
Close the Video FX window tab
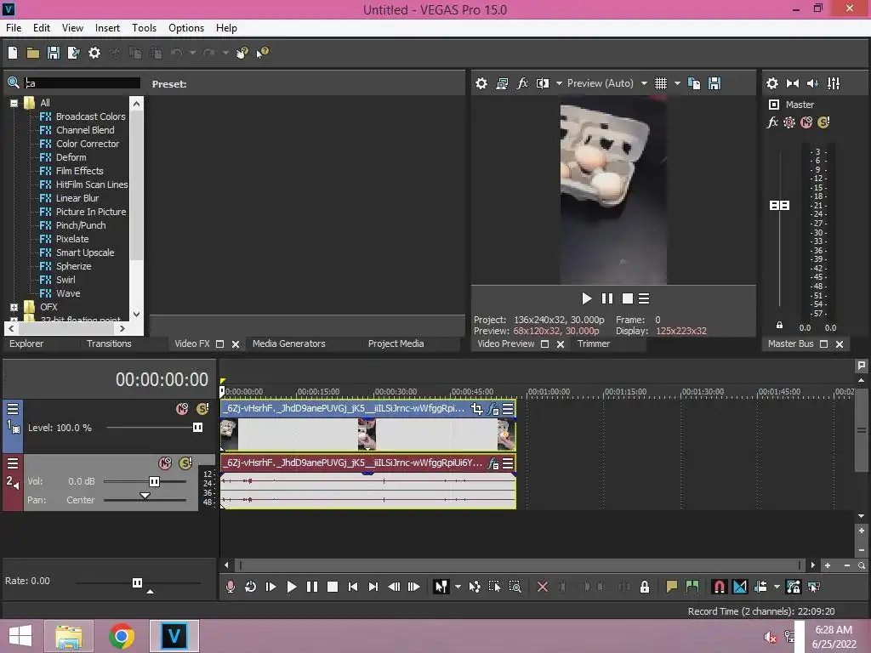(236, 344)
